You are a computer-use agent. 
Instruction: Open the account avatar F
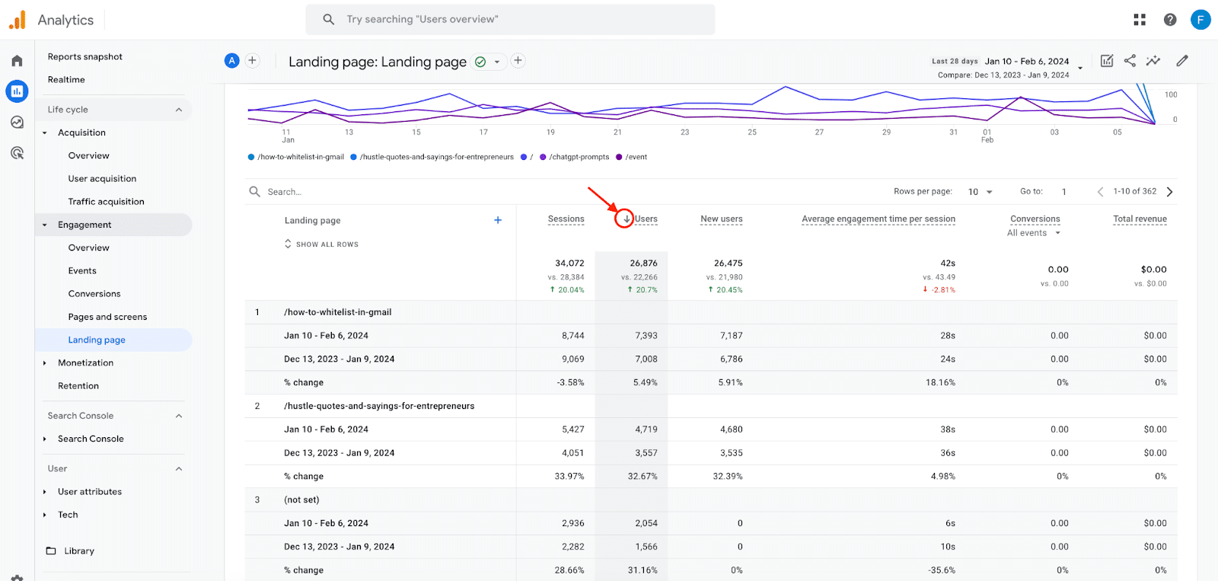[x=1200, y=20]
